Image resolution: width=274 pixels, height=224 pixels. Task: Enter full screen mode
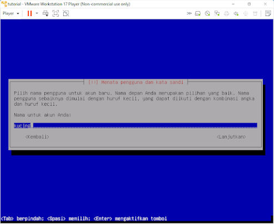pos(55,13)
